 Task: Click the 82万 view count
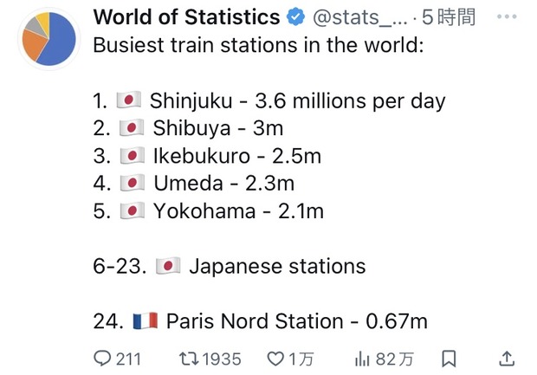pyautogui.click(x=395, y=359)
